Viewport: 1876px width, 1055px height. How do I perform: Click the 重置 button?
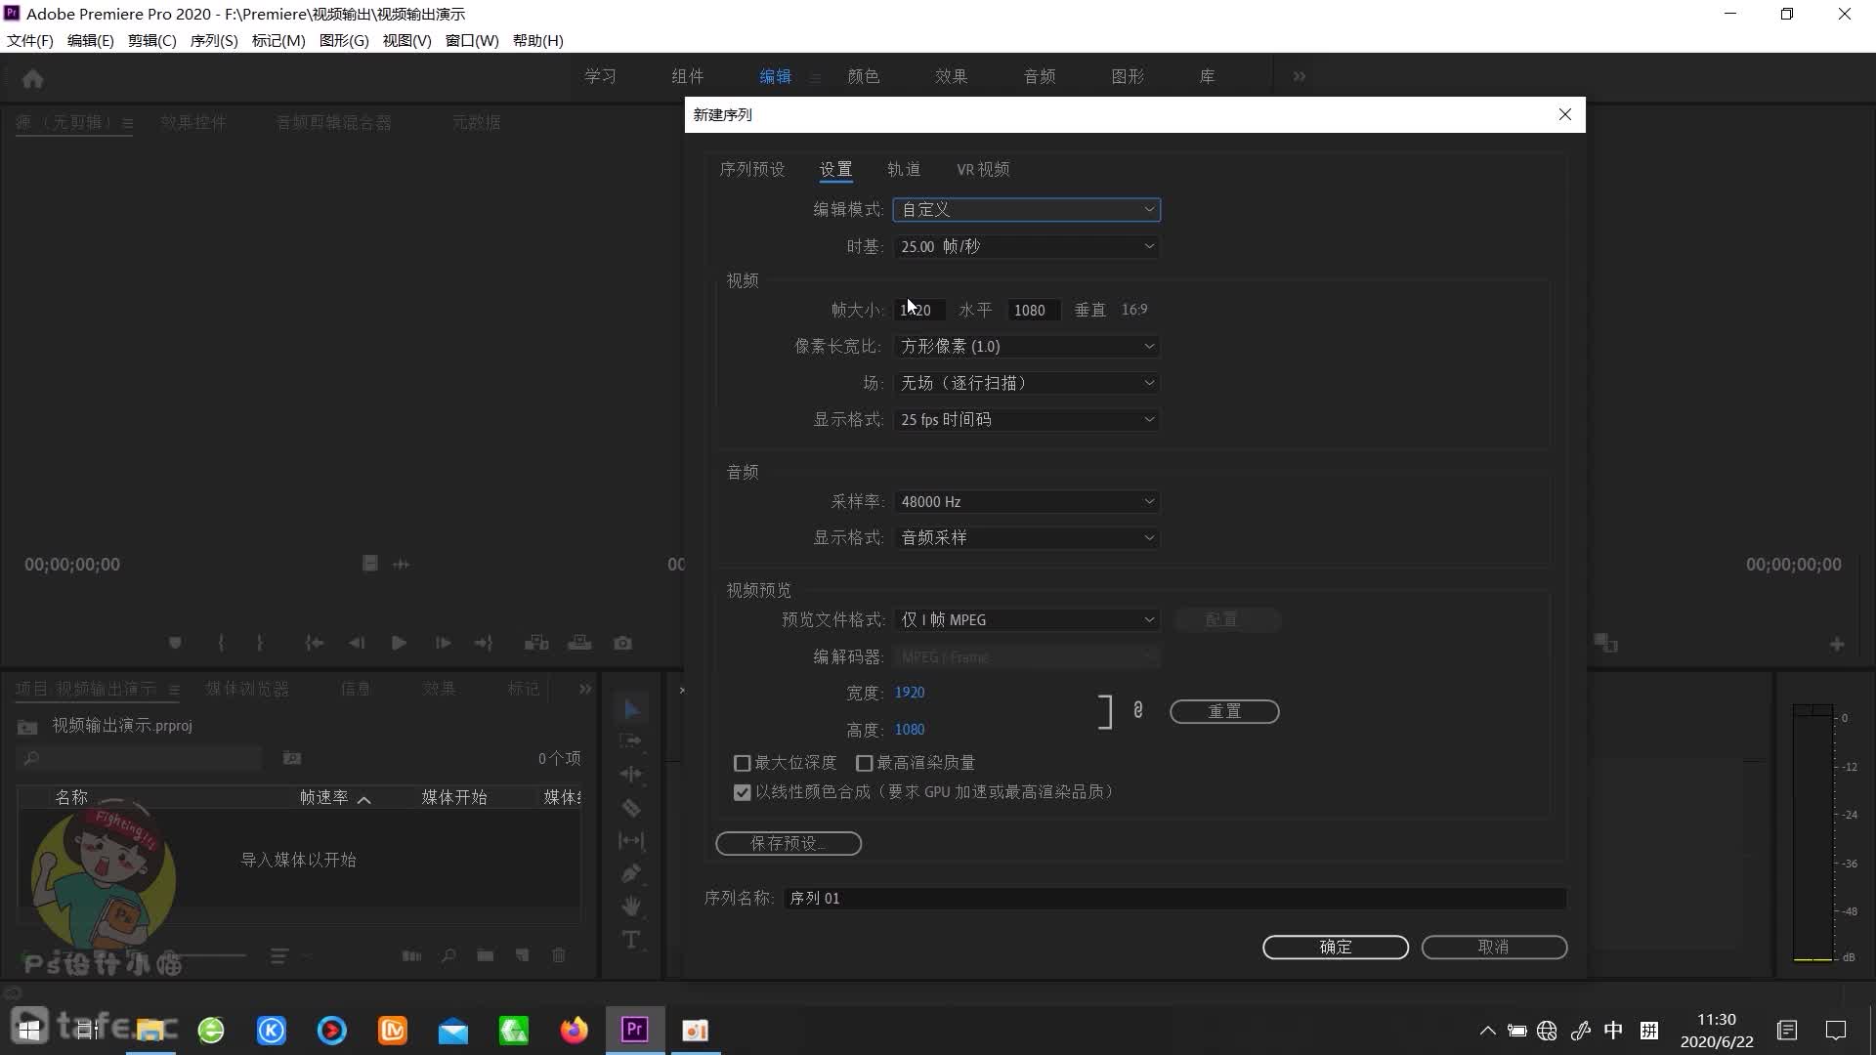click(1224, 711)
